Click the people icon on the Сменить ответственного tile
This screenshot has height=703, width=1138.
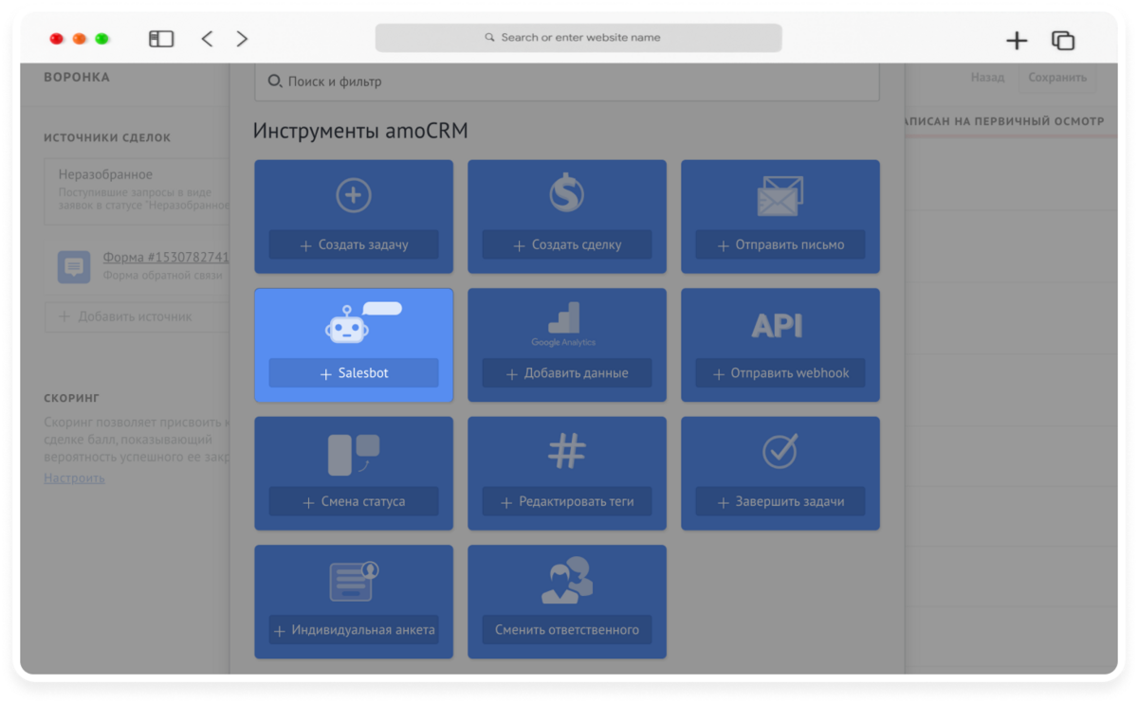[567, 580]
